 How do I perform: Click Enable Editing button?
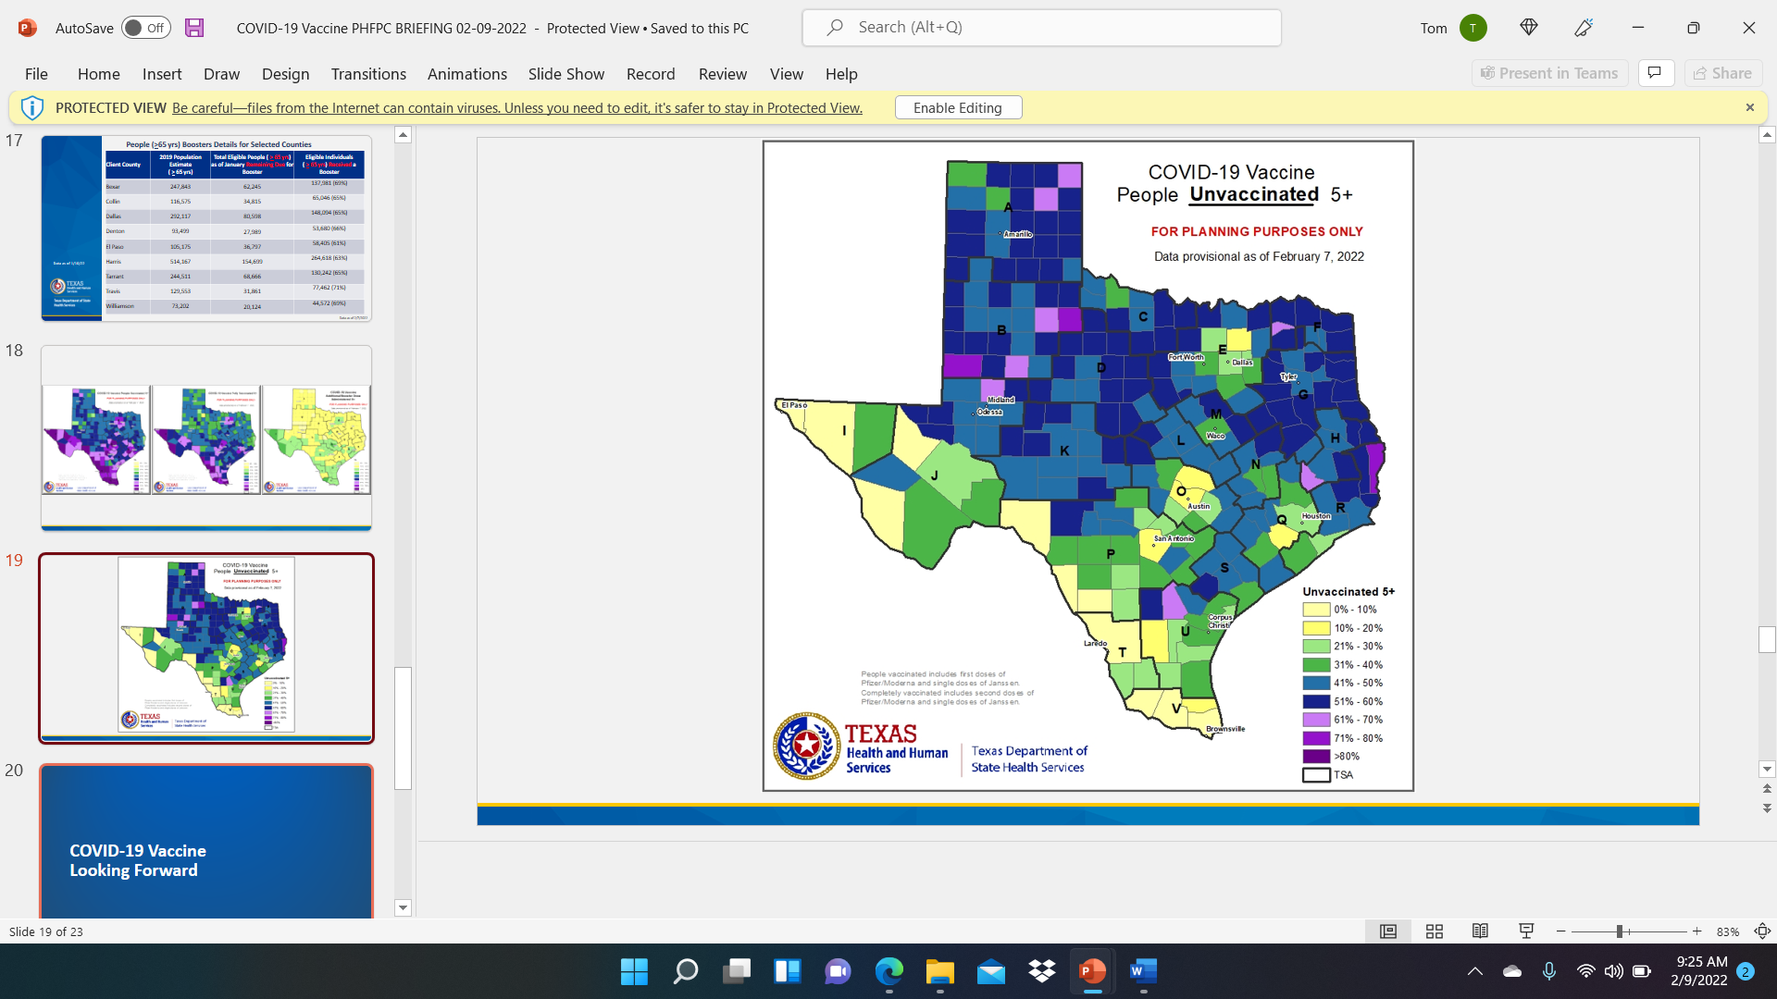click(958, 108)
